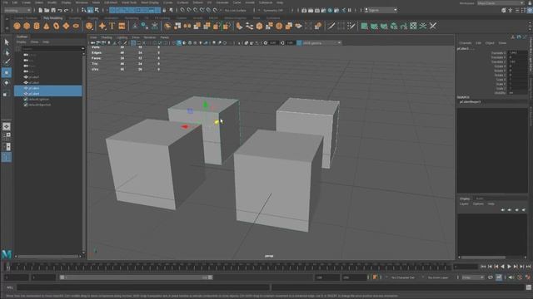Viewport: 533px width, 299px height.
Task: Toggle select-by-component-type mode button
Action: (x=97, y=10)
